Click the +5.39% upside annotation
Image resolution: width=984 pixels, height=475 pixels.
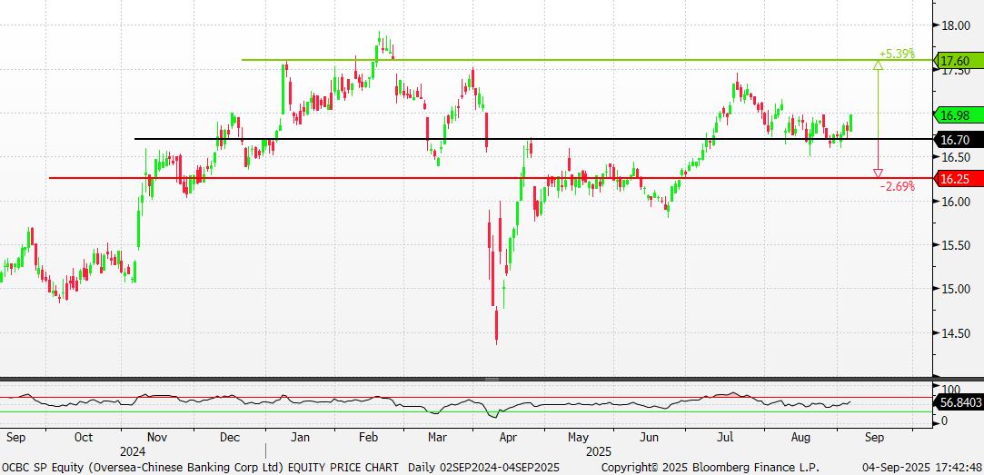[x=897, y=54]
